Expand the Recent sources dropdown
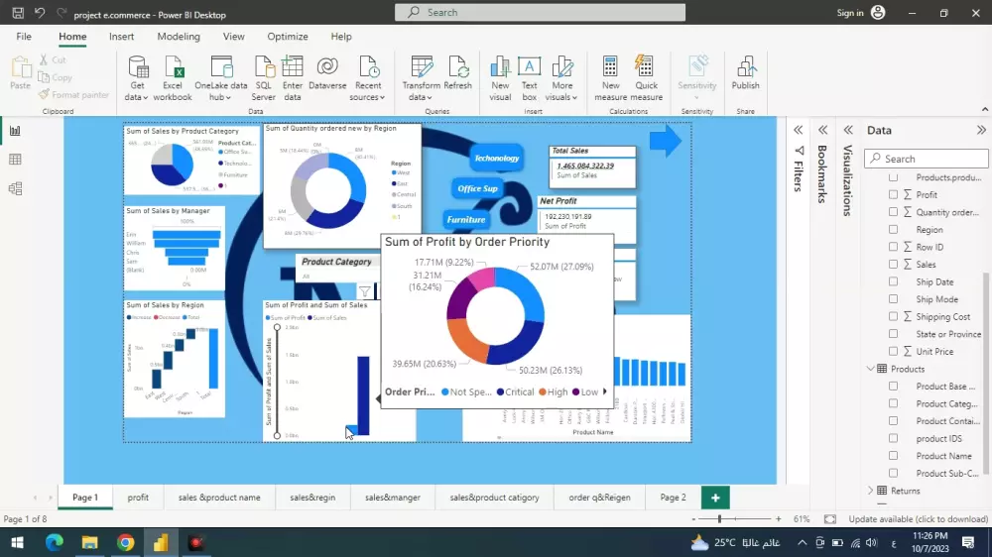This screenshot has height=557, width=992. coord(368,78)
